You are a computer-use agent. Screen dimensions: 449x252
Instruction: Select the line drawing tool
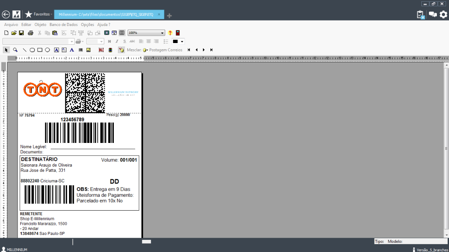click(24, 50)
